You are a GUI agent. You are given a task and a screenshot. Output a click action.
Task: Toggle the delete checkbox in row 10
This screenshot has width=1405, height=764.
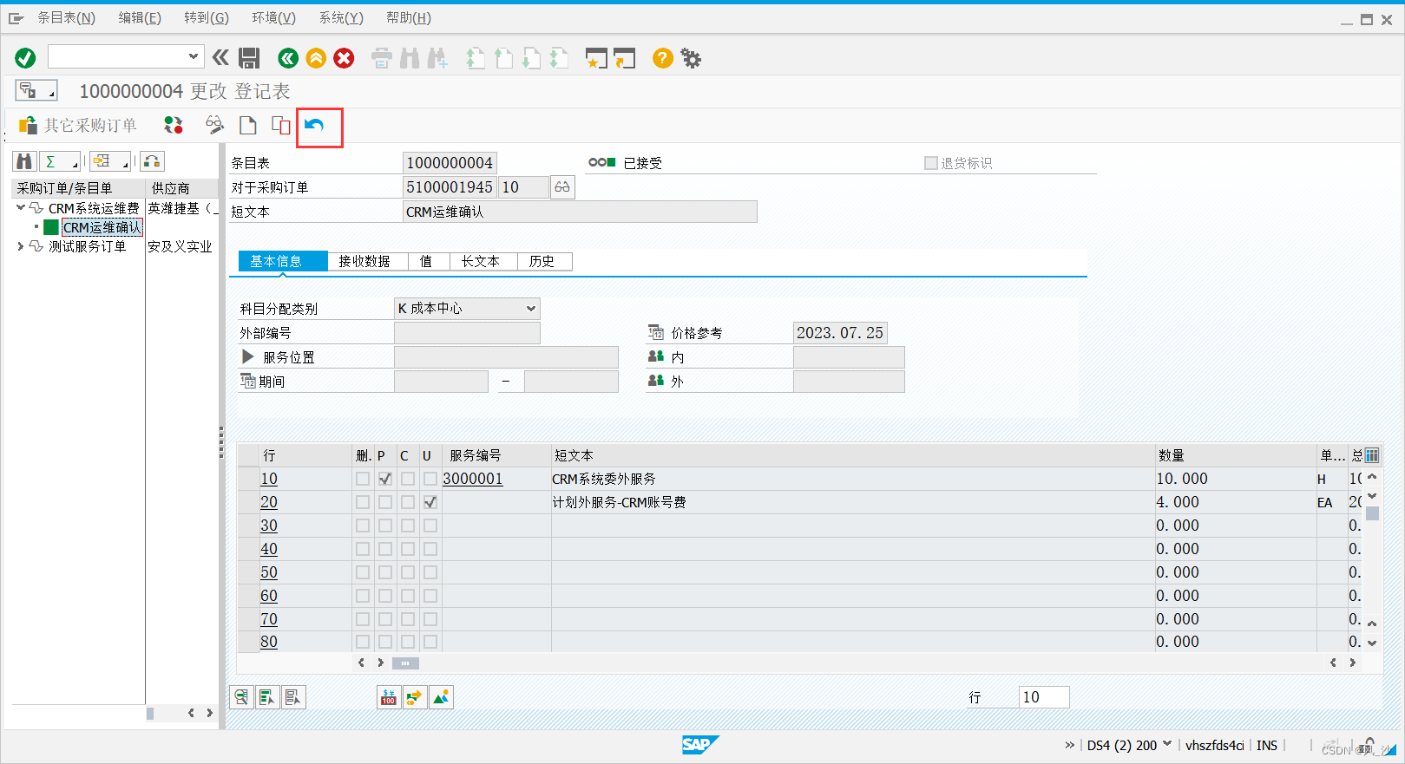(x=363, y=479)
